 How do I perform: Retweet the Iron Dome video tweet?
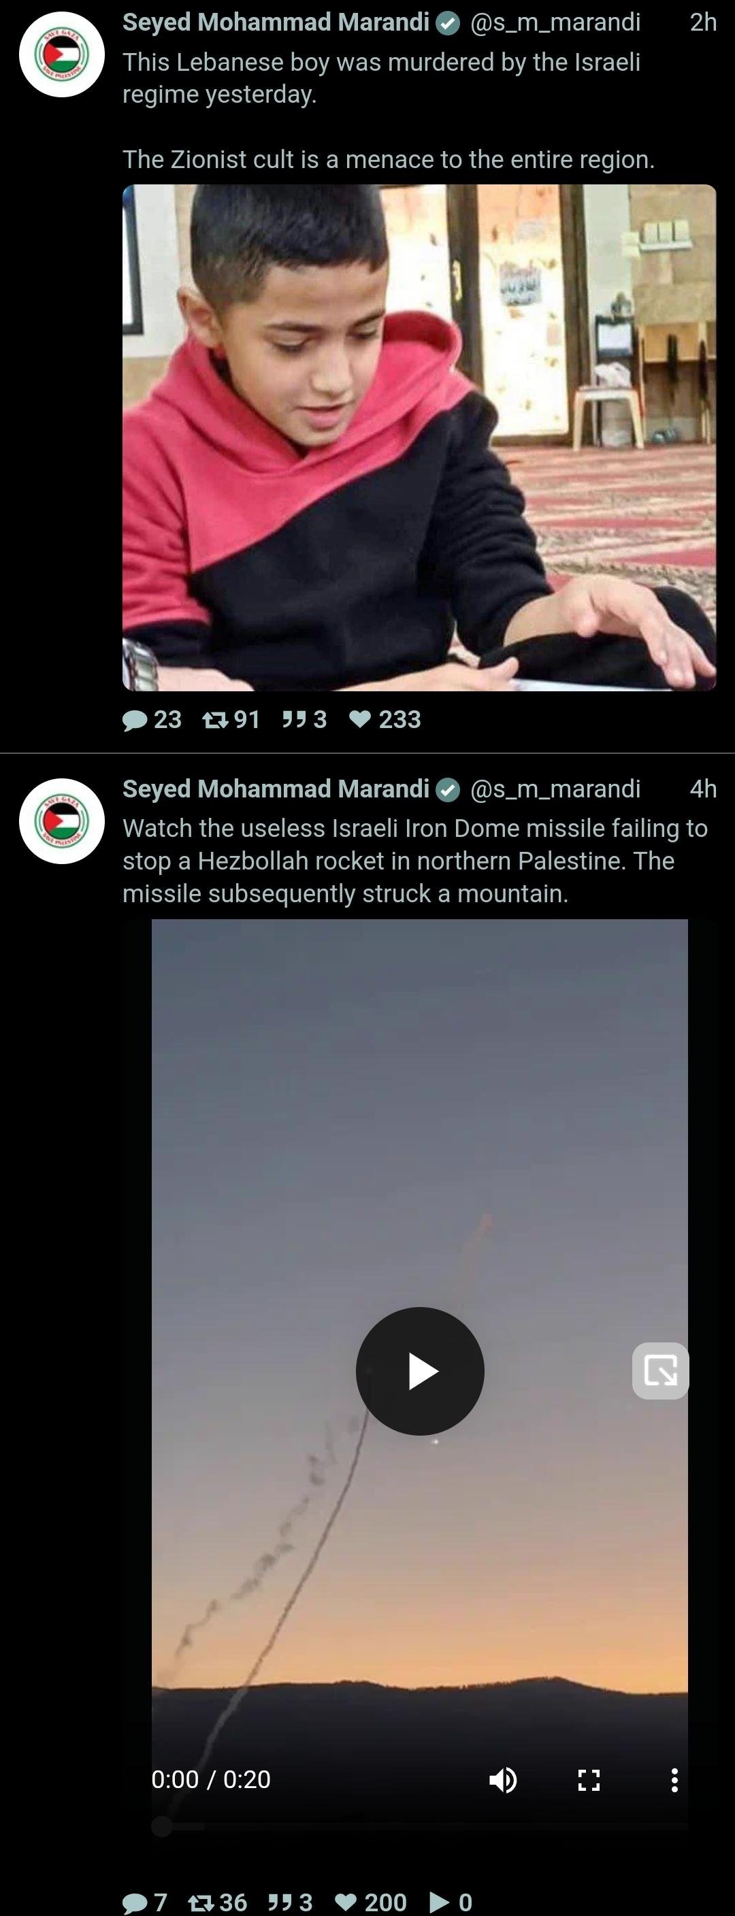point(217,1902)
